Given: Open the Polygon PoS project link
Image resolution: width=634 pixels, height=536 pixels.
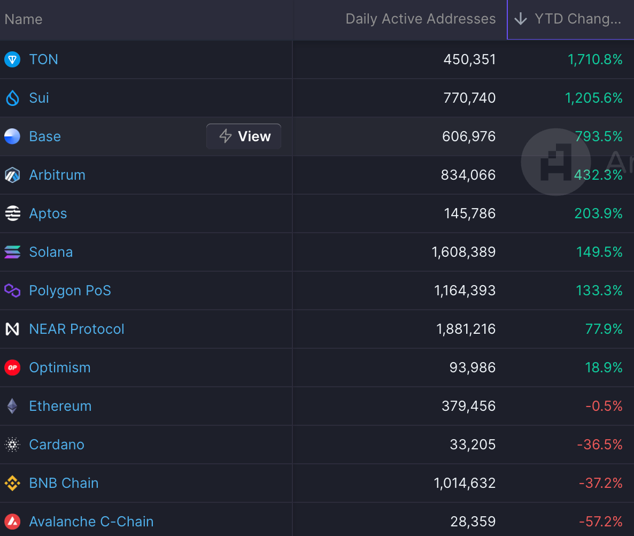Looking at the screenshot, I should click(70, 290).
